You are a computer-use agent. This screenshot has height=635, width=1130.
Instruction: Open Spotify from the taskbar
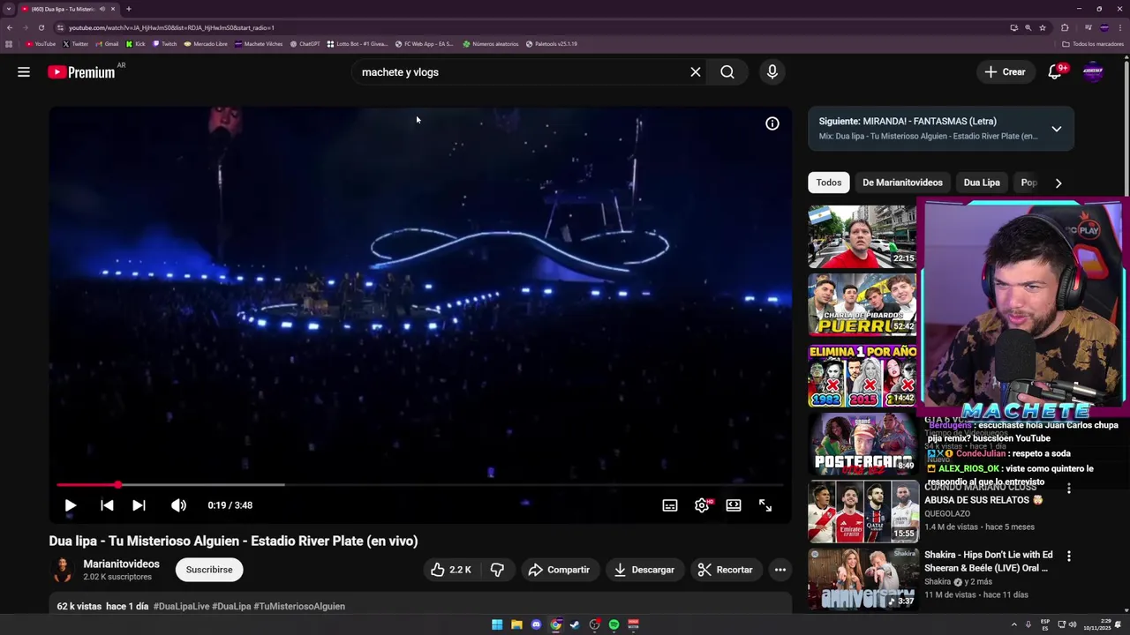(x=614, y=624)
